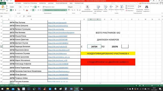
Task: Click the red font color A swatch
Action: (x=27, y=10)
